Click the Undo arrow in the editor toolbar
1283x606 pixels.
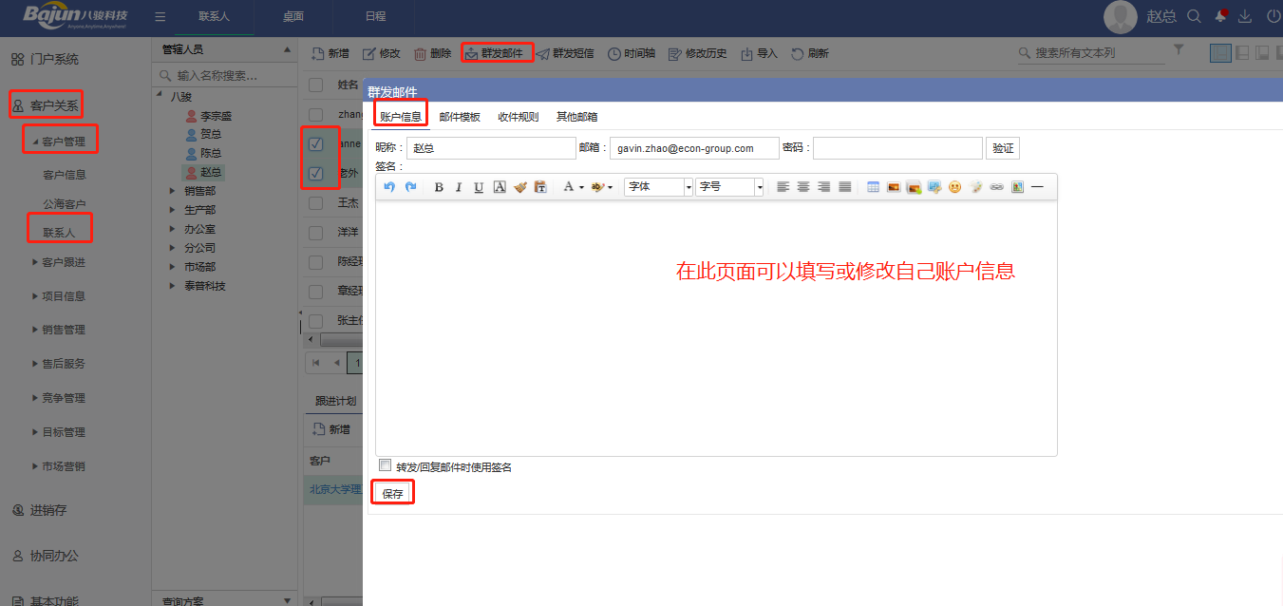pyautogui.click(x=389, y=187)
